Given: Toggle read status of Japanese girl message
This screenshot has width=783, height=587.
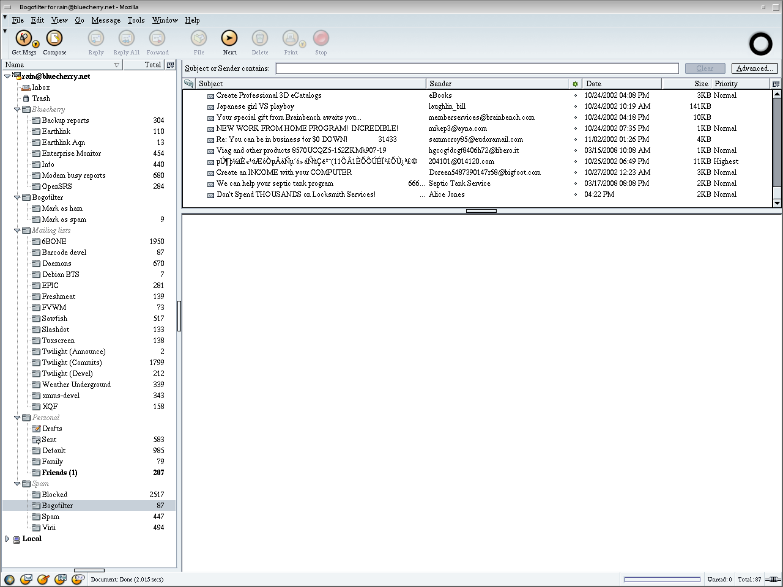Looking at the screenshot, I should tap(575, 106).
